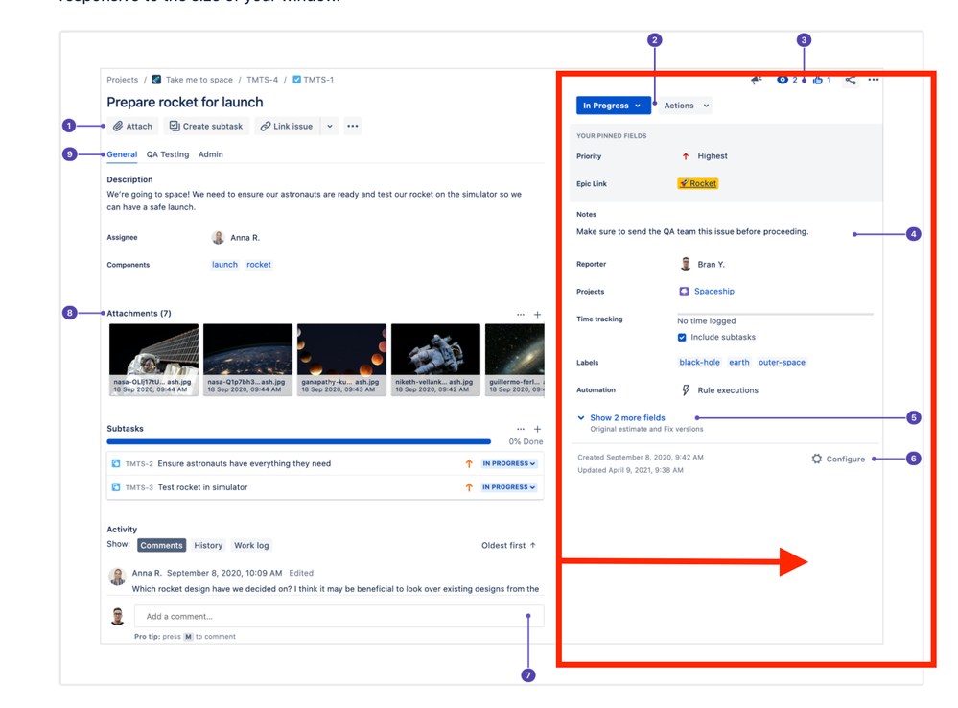Click TMTS-3 priority arrow icon
This screenshot has width=958, height=708.
click(x=469, y=488)
